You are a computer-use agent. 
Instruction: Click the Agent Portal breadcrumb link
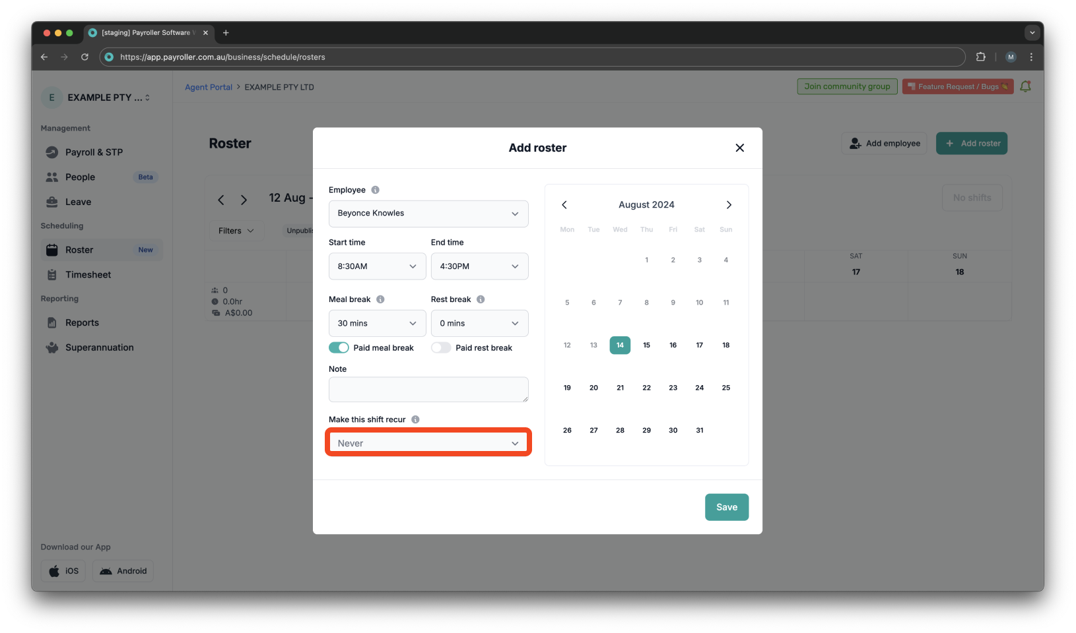click(209, 87)
